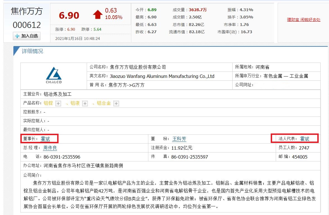Open the 理财宝 闲钱好去处 ad link

coord(304,20)
